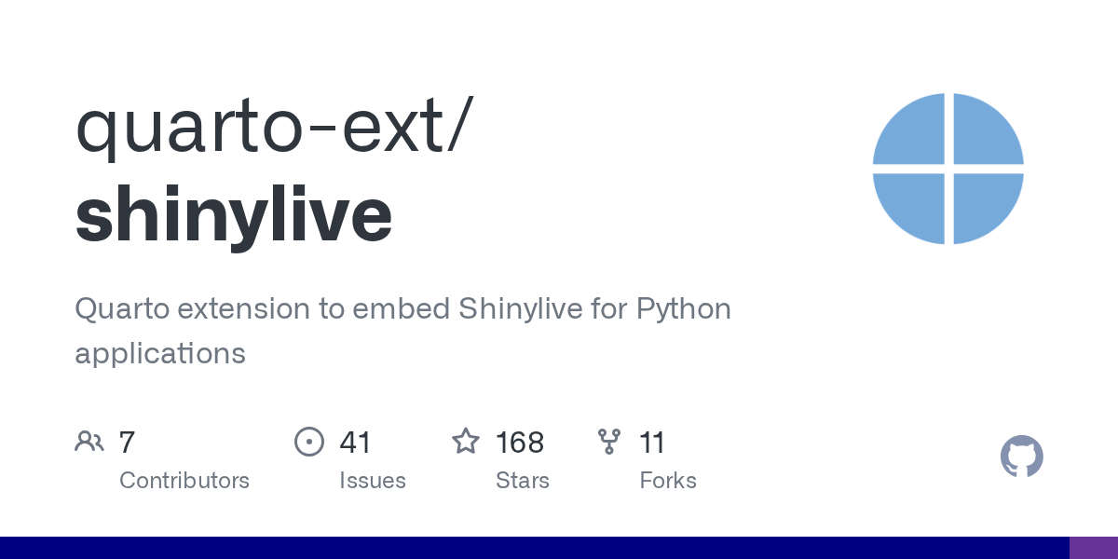Screen dimensions: 1118x559
Task: Click the word "applications" in the description
Action: click(x=160, y=353)
